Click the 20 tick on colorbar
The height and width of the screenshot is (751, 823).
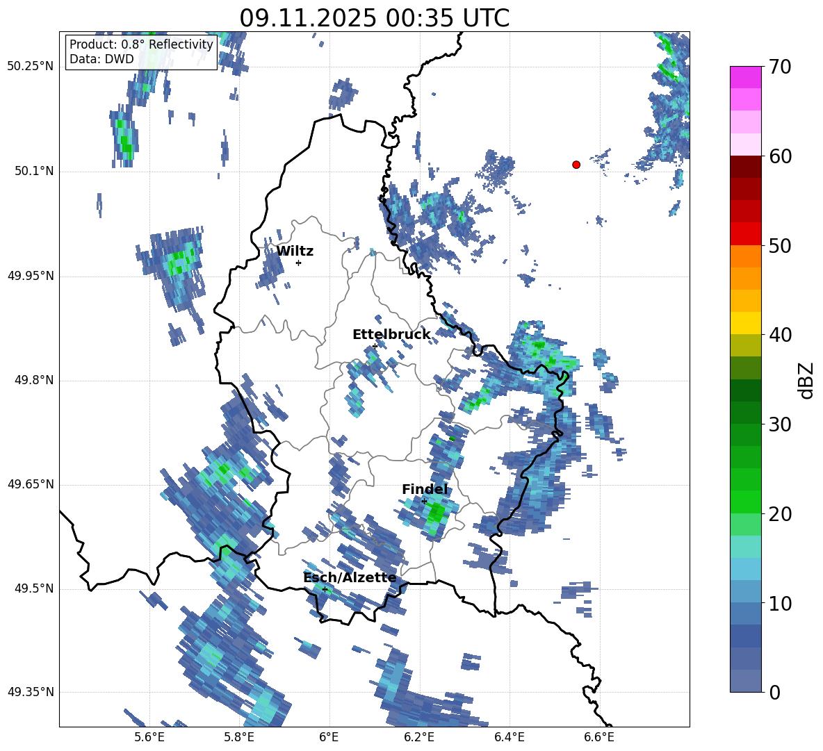[x=779, y=514]
